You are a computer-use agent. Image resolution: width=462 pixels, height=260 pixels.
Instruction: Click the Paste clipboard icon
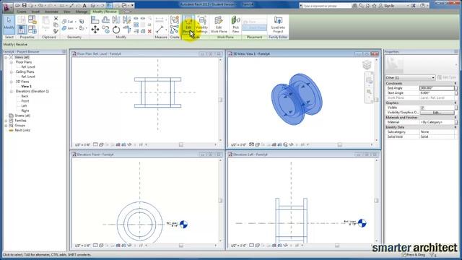(x=45, y=24)
